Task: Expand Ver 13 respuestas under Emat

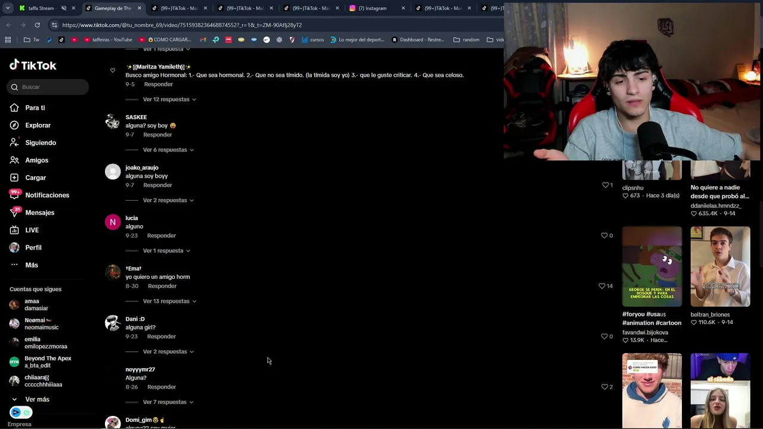Action: pos(169,301)
